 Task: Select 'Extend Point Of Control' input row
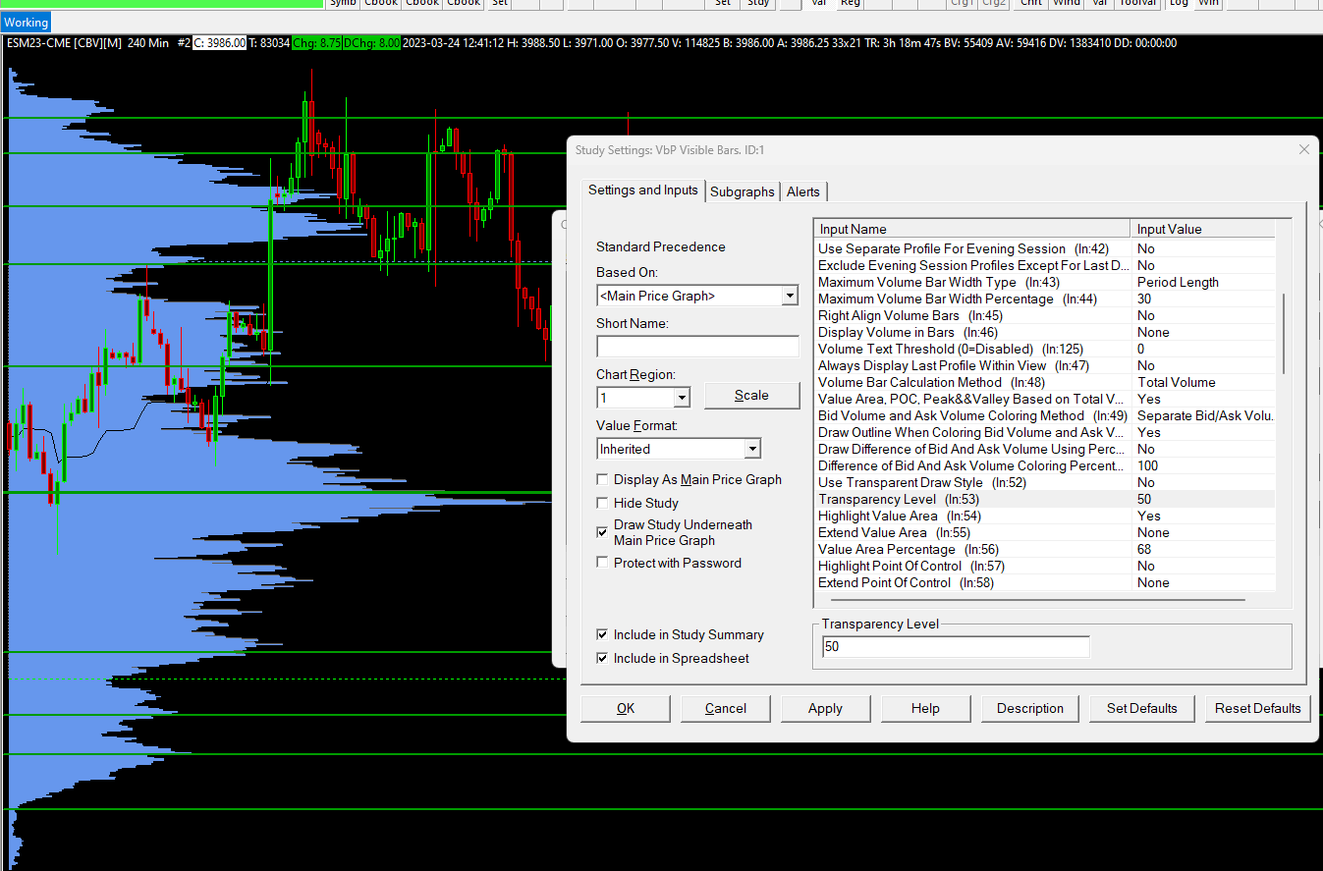coord(1045,582)
